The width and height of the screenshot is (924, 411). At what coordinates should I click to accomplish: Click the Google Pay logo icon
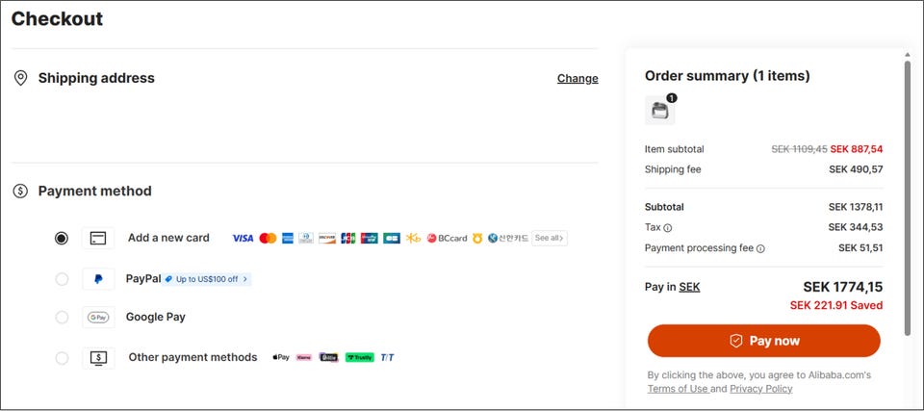pyautogui.click(x=97, y=318)
